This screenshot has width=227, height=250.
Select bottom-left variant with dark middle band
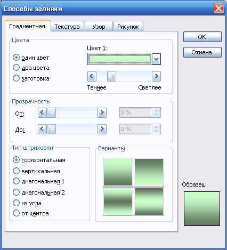pos(118,201)
